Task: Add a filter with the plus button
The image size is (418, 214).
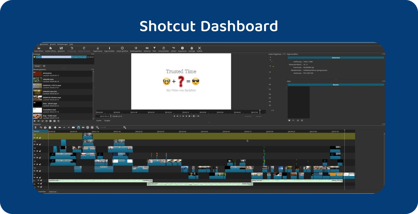Action: pyautogui.click(x=289, y=121)
